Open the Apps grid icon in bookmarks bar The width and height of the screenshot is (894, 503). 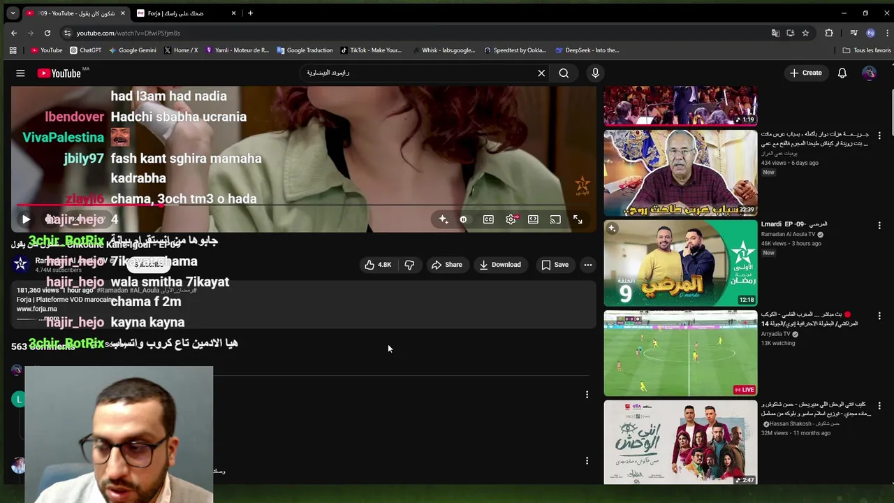pyautogui.click(x=13, y=50)
